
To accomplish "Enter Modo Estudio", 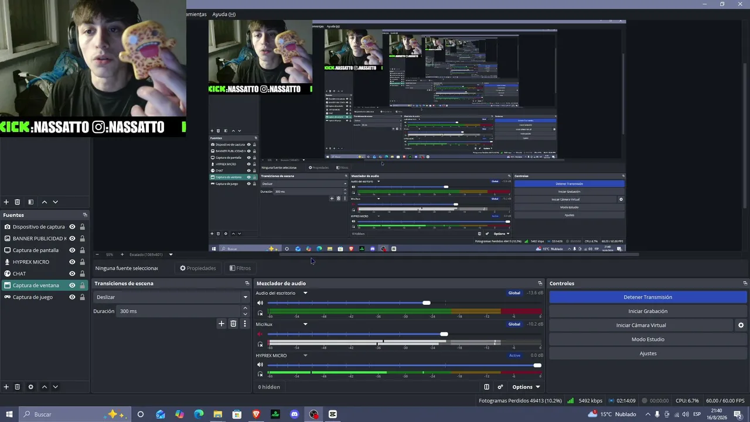I will point(647,339).
